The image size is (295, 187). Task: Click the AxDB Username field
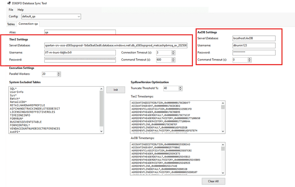(x=254, y=45)
